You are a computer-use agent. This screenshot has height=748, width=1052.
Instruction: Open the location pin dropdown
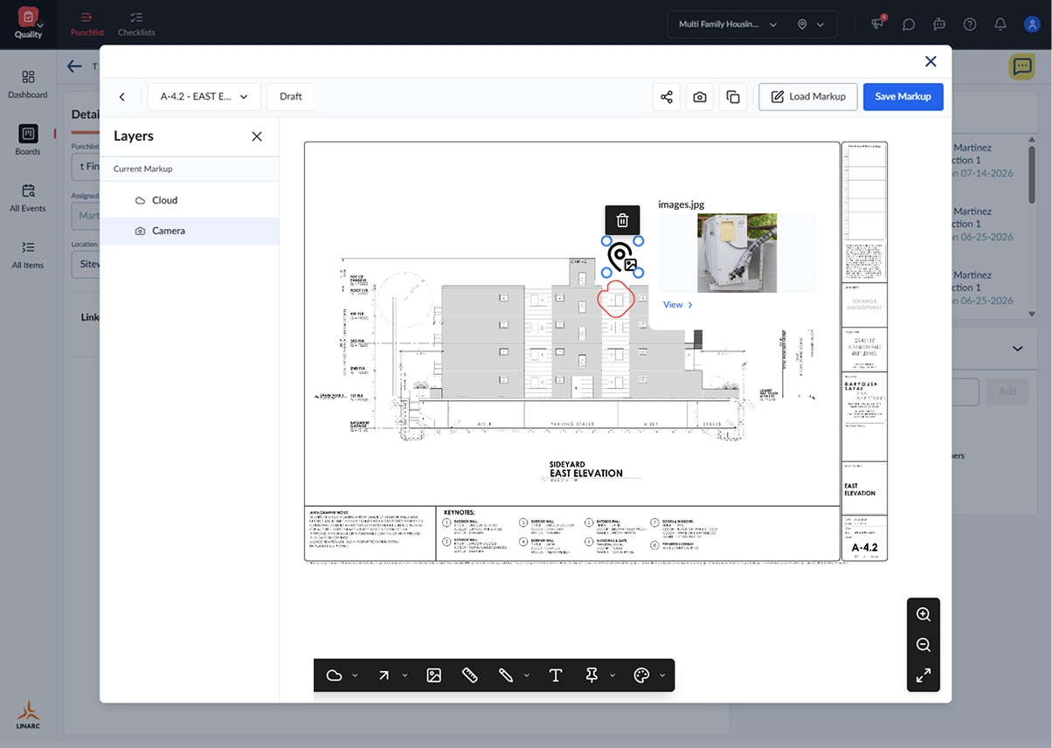pyautogui.click(x=810, y=24)
